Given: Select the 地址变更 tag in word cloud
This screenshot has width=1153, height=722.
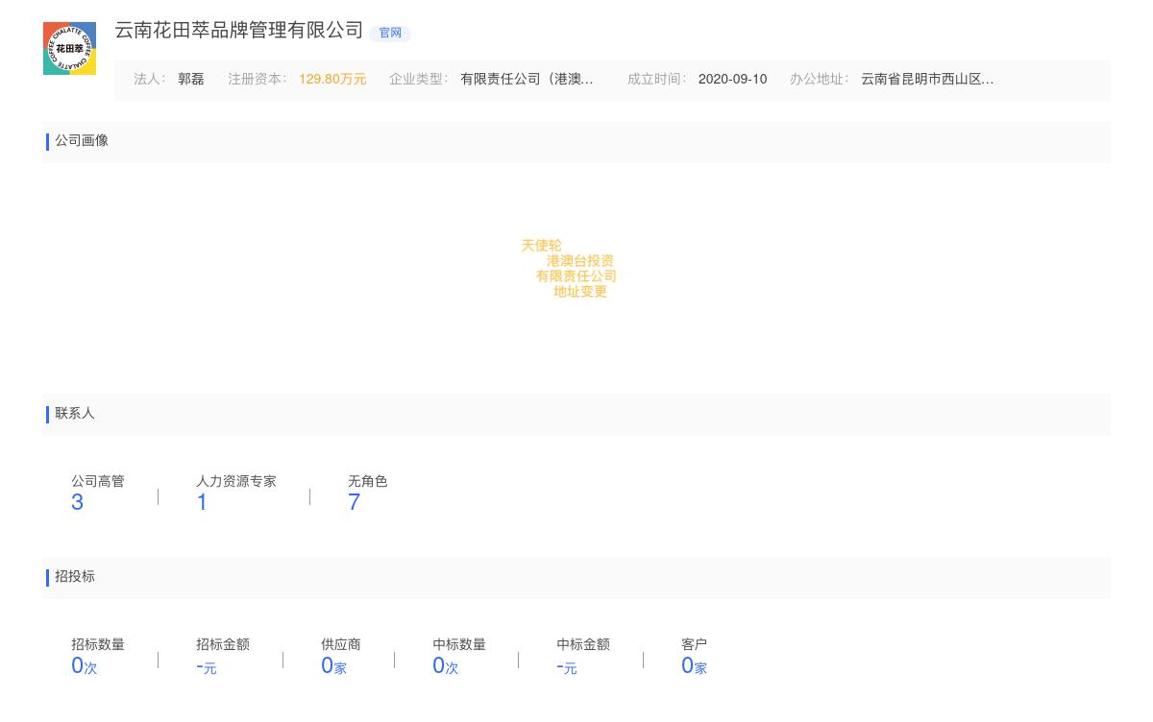Looking at the screenshot, I should (579, 292).
